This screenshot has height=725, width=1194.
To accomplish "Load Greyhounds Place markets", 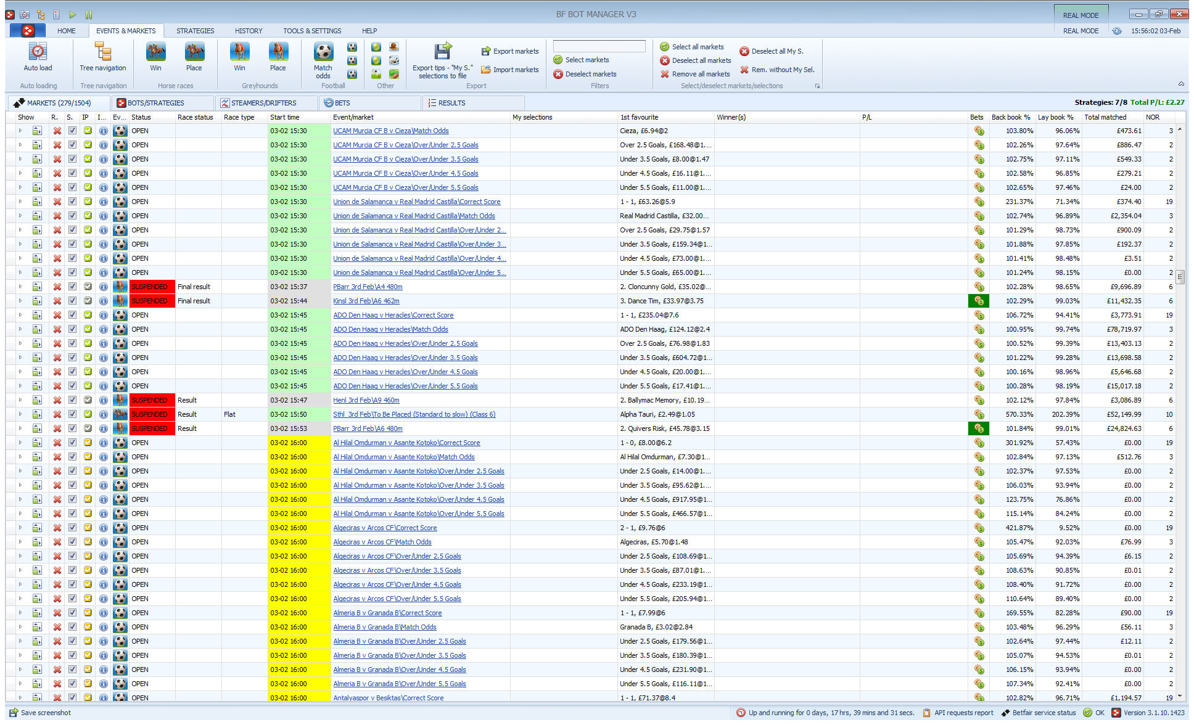I will coord(278,57).
